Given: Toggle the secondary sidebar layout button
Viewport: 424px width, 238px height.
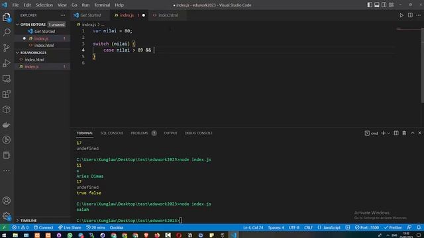Looking at the screenshot, I should 384,5.
